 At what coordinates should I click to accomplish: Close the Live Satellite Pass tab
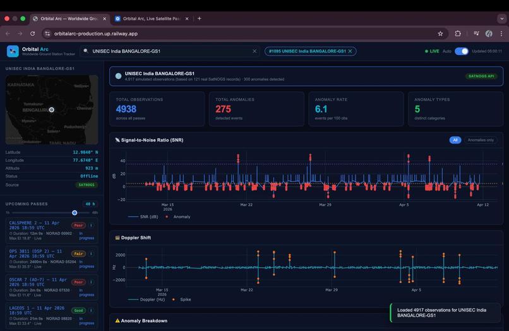(187, 19)
